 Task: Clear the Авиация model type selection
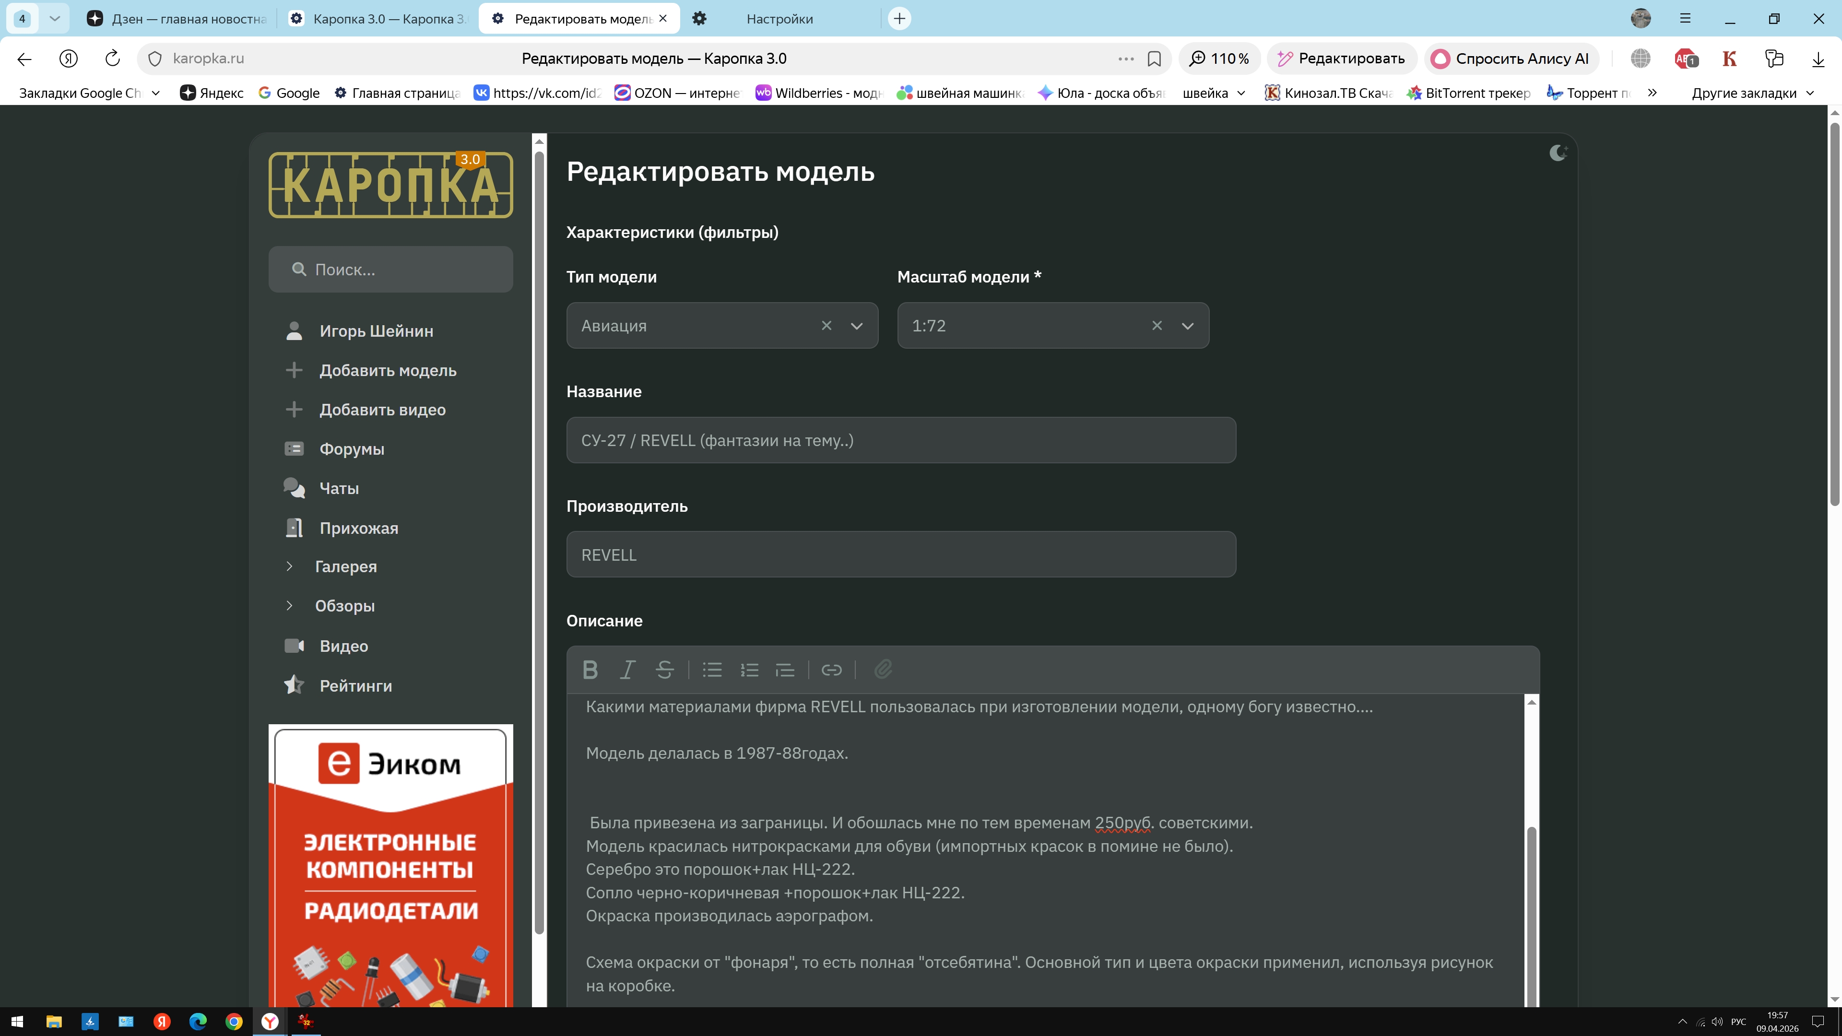(826, 325)
